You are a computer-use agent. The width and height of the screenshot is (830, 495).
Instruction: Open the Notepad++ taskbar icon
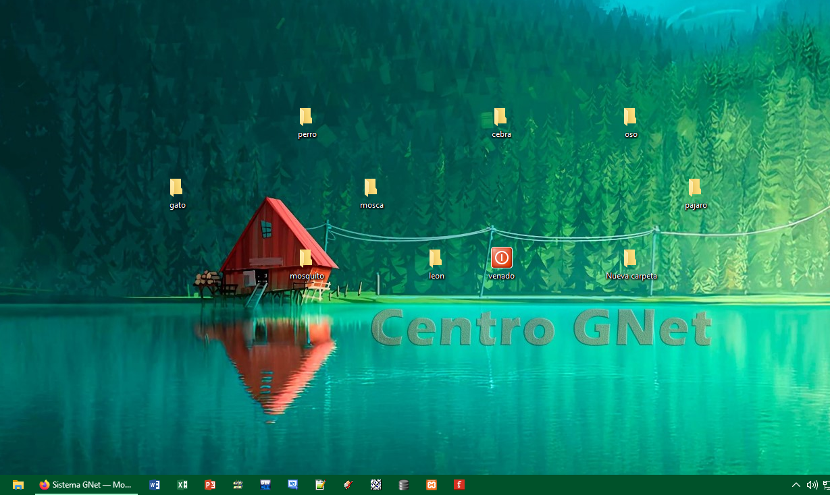coord(321,485)
